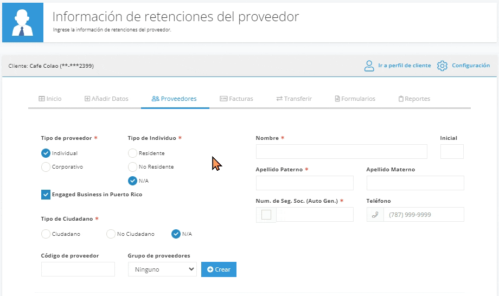This screenshot has width=499, height=296.
Task: Select Individual provider type
Action: pyautogui.click(x=46, y=153)
